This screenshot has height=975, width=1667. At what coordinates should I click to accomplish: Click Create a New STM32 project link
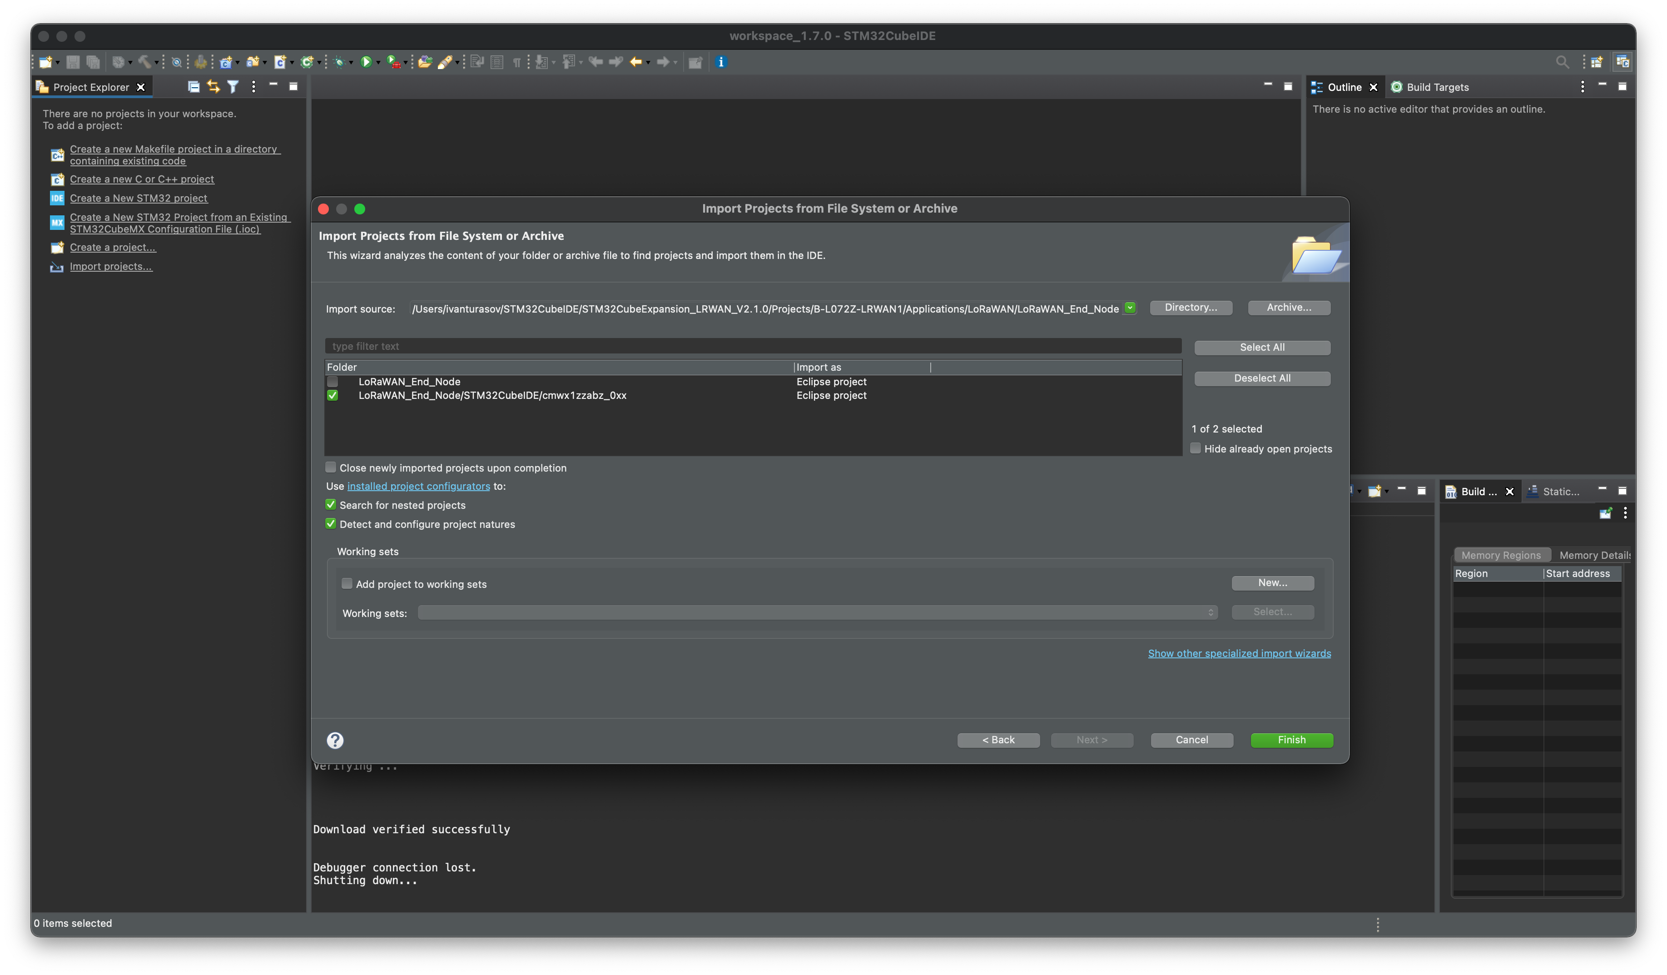coord(139,198)
